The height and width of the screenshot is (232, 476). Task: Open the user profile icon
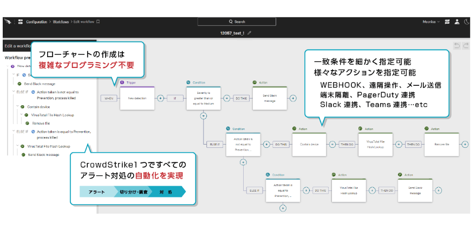coord(457,22)
